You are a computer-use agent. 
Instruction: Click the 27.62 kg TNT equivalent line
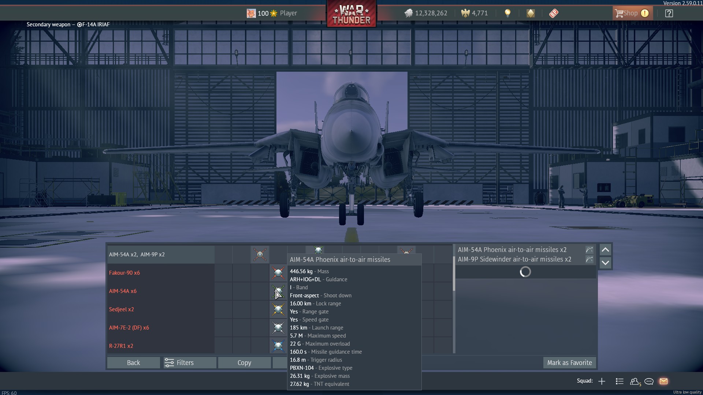(320, 384)
